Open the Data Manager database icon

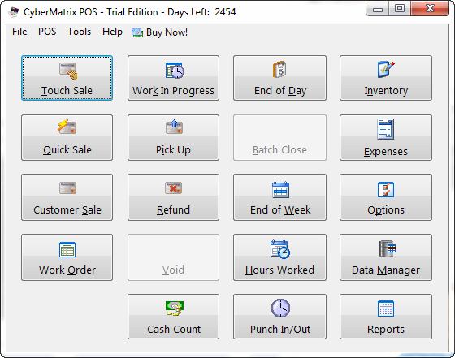(388, 248)
